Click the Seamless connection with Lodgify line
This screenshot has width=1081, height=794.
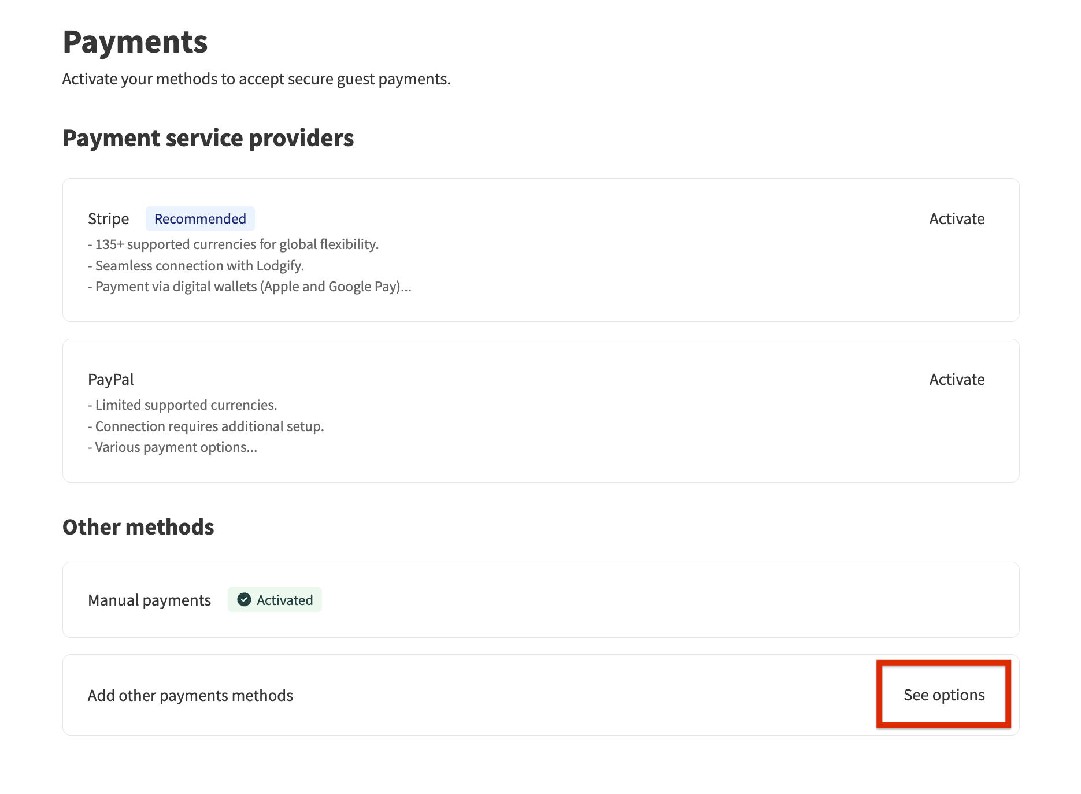point(196,266)
